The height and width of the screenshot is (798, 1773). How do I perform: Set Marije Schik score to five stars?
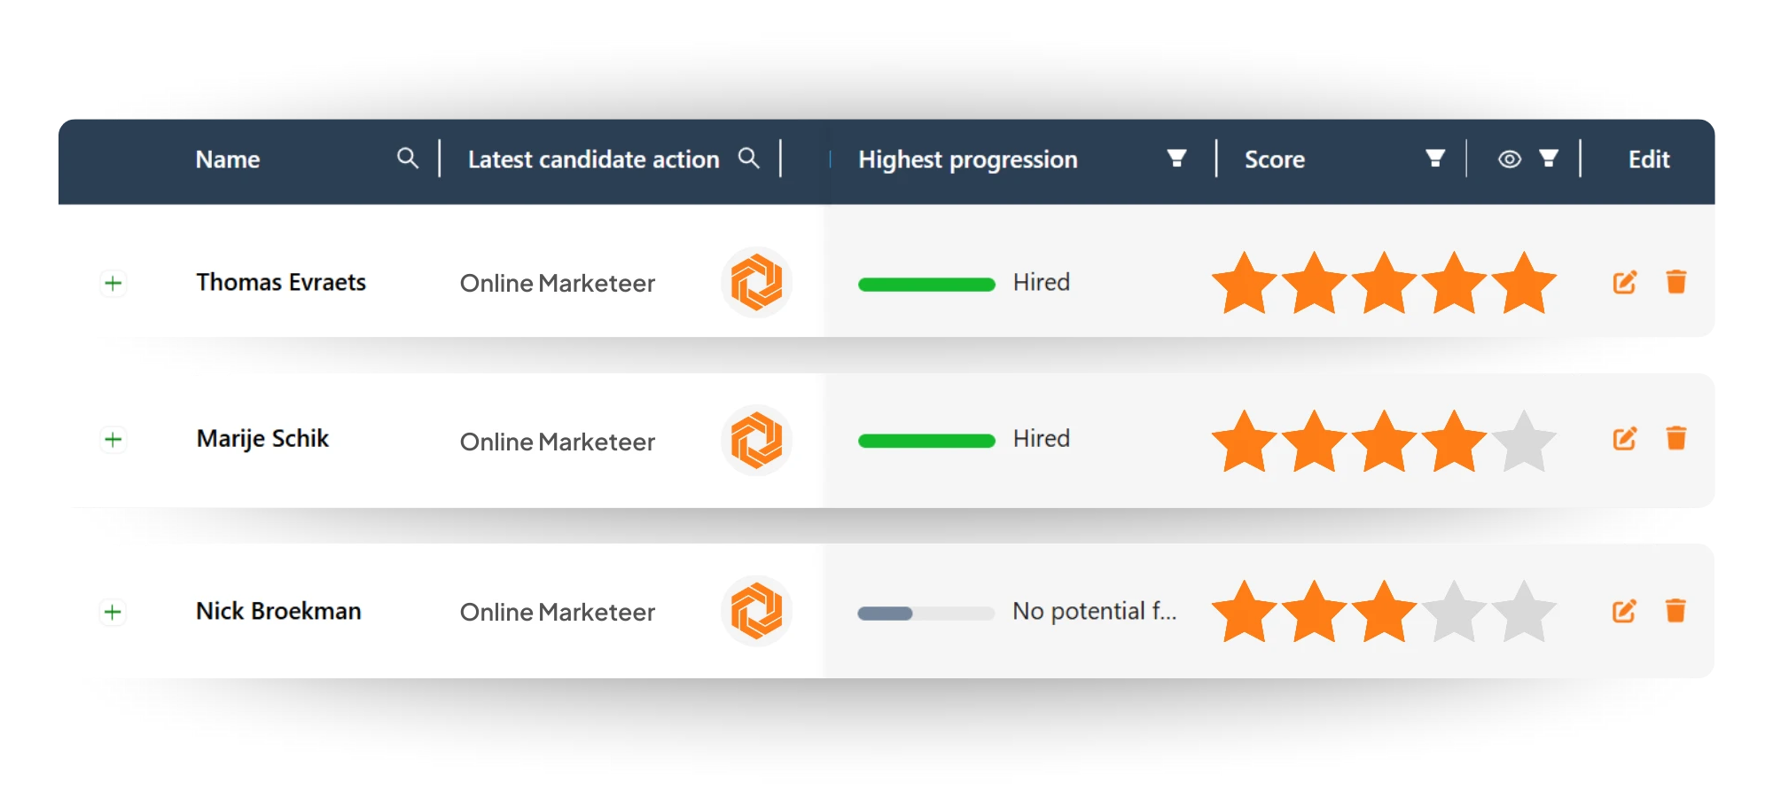coord(1523,441)
